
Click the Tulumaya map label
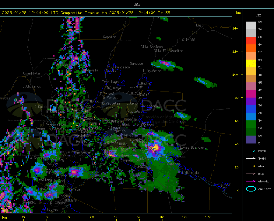114,88
